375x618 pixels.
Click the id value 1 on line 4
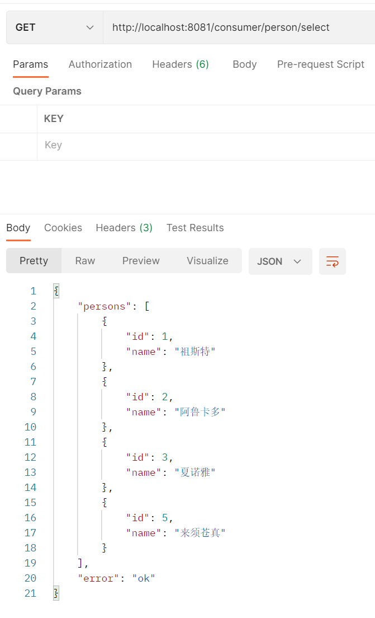[165, 336]
